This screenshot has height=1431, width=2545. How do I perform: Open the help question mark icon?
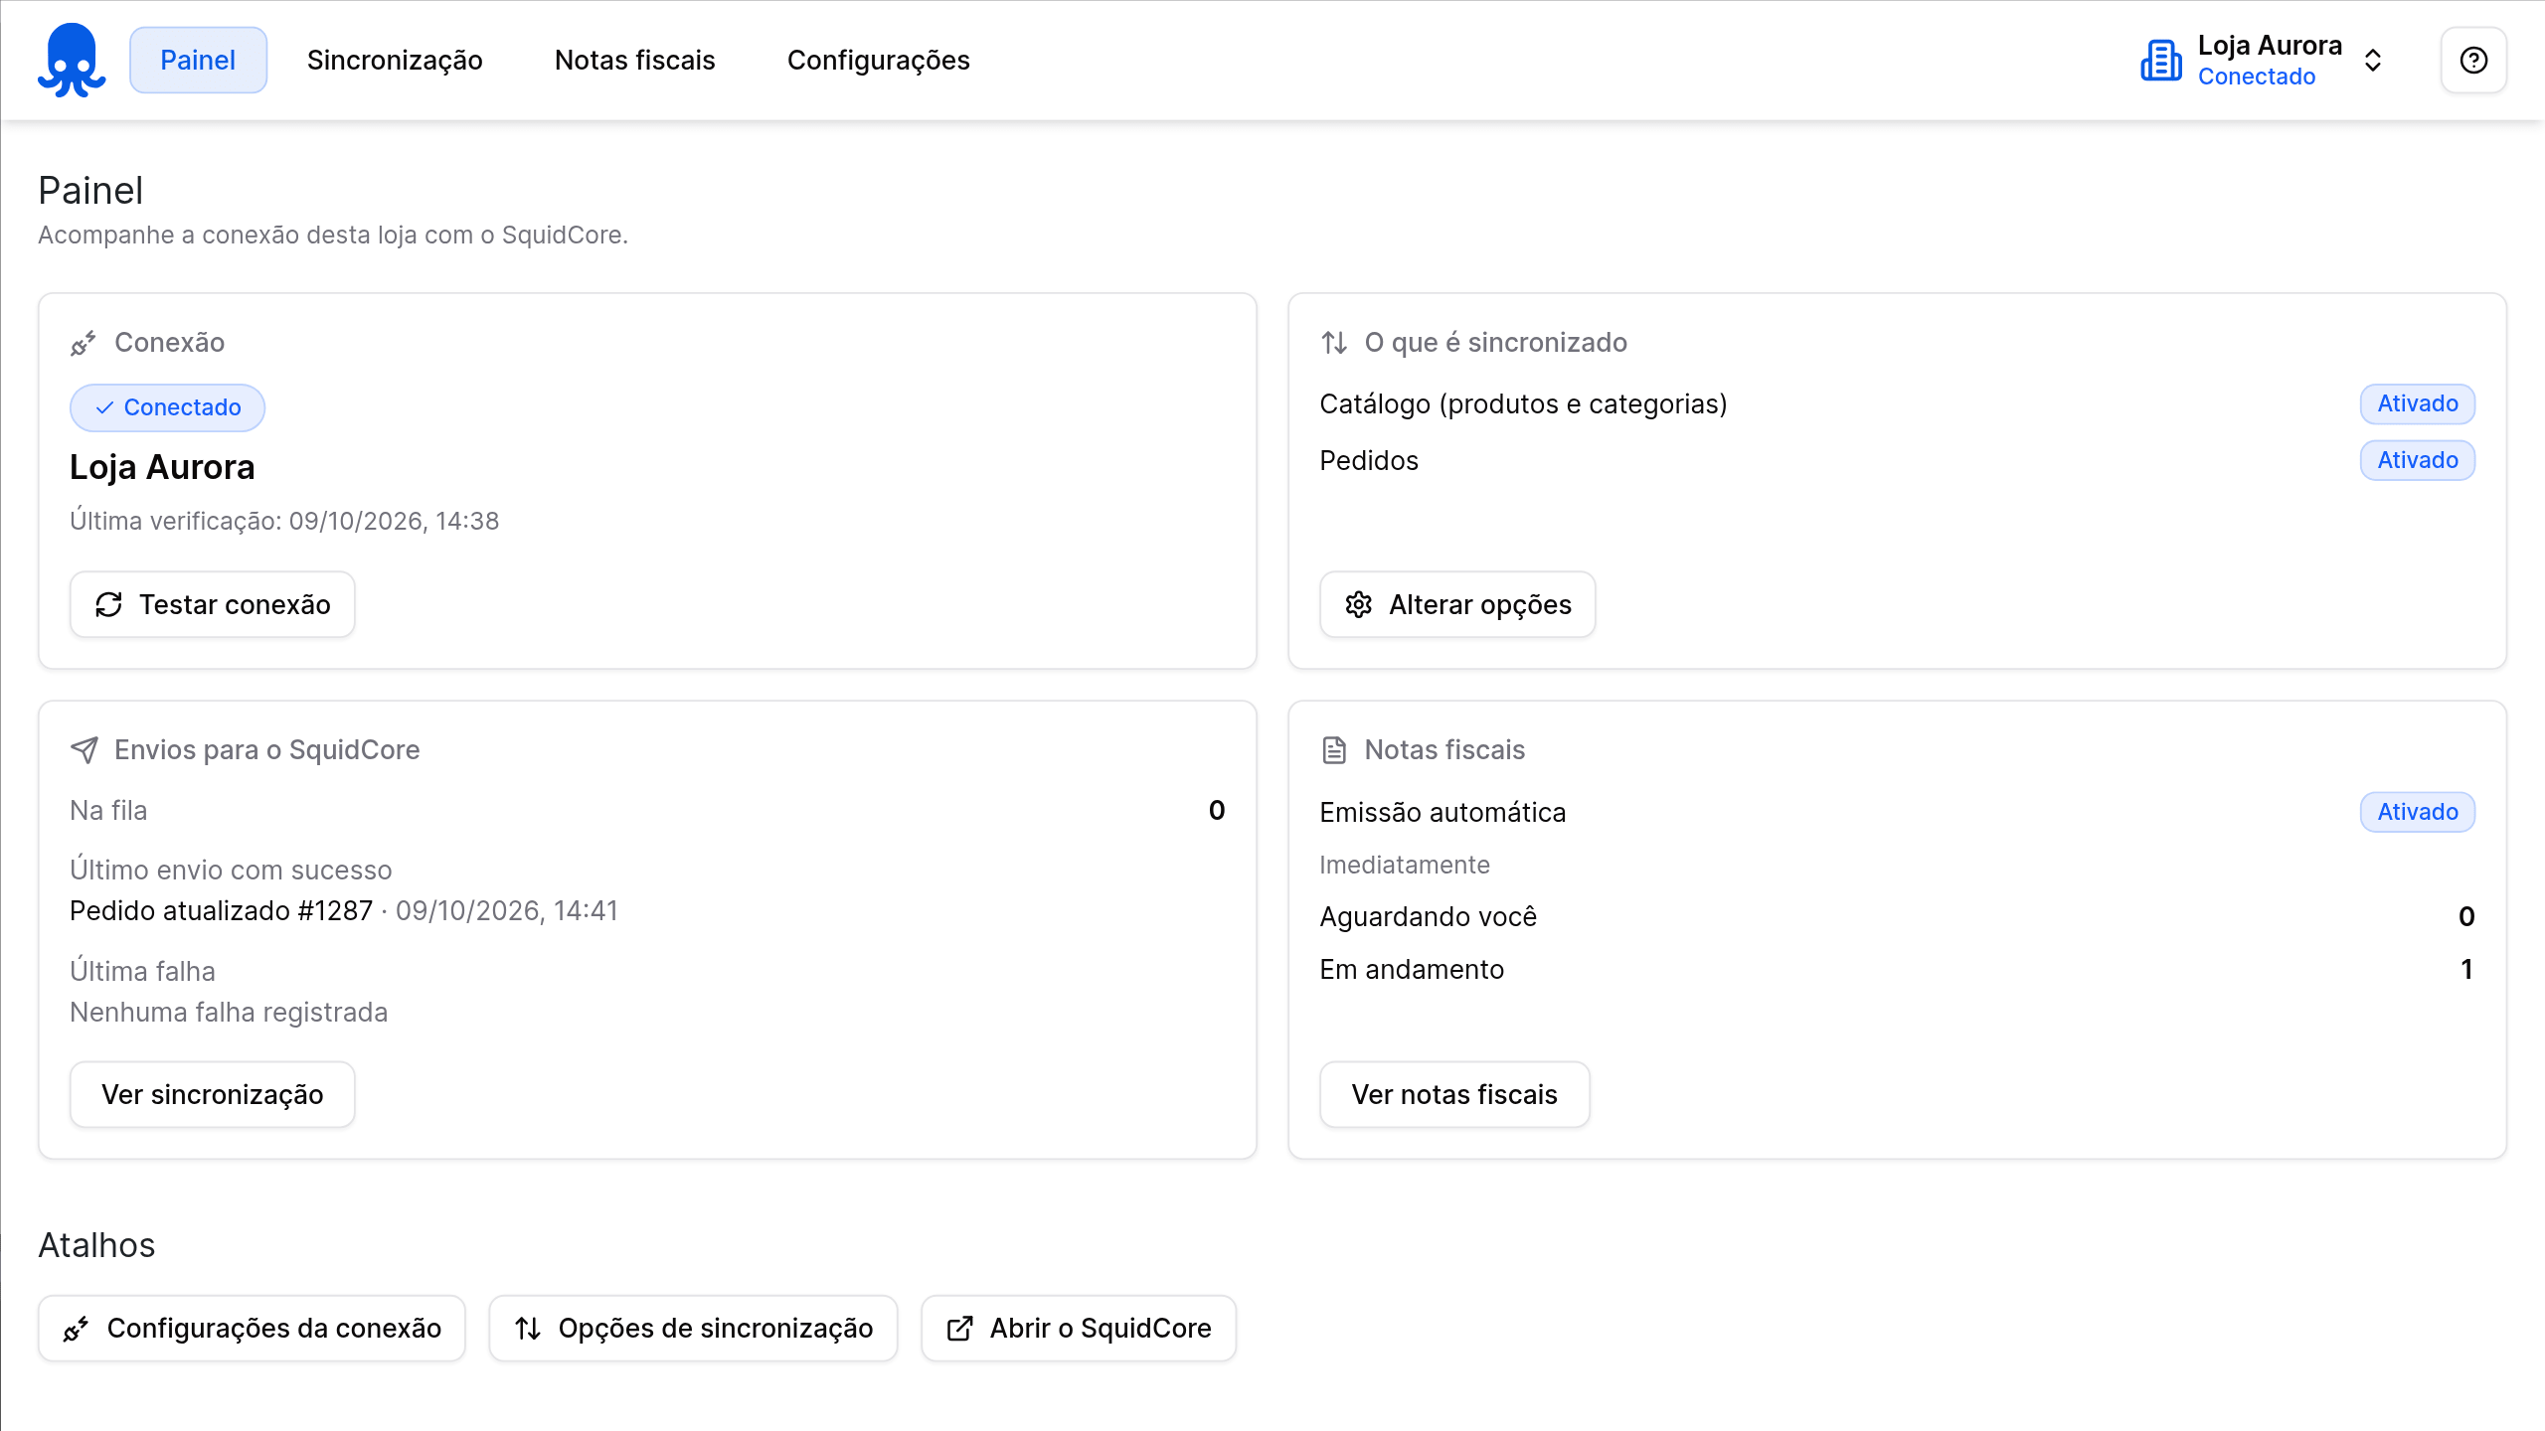pos(2473,60)
